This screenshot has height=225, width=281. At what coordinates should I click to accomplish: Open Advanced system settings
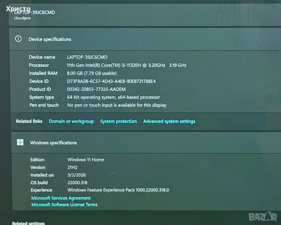point(169,121)
